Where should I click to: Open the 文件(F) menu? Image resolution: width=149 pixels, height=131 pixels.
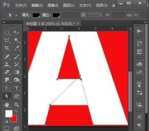(x=21, y=5)
